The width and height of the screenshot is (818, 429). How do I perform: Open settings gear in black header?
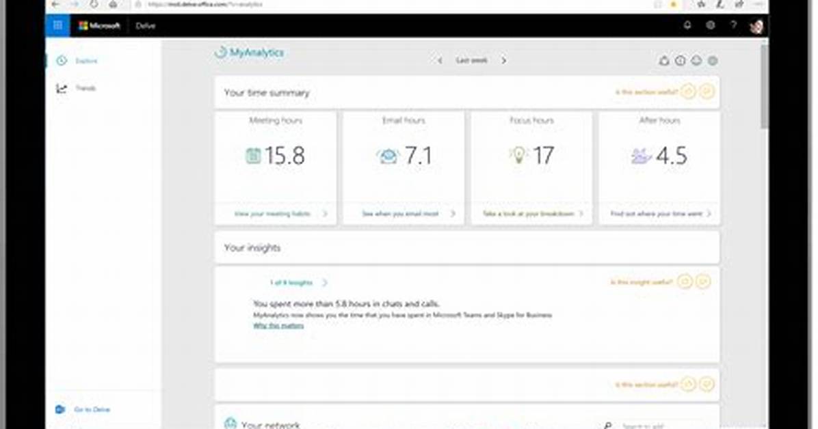click(710, 25)
